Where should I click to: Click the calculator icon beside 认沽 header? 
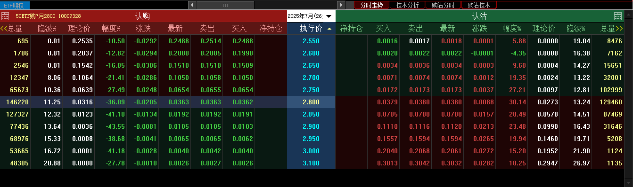pyautogui.click(x=618, y=16)
